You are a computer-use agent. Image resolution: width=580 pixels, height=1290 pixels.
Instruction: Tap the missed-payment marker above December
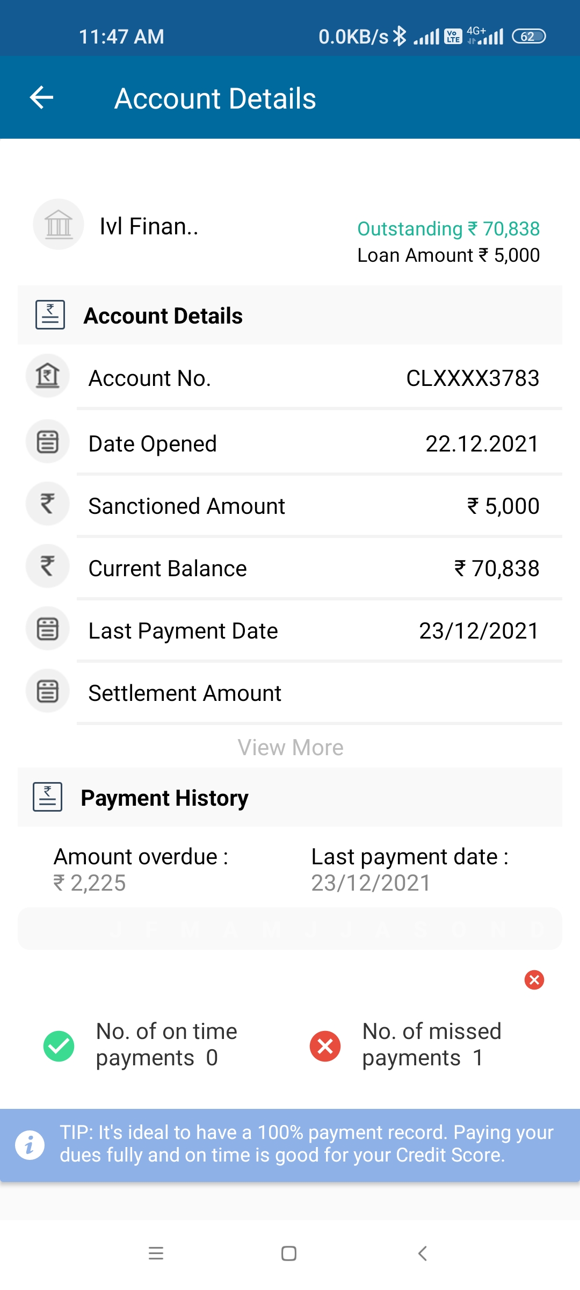tap(534, 980)
